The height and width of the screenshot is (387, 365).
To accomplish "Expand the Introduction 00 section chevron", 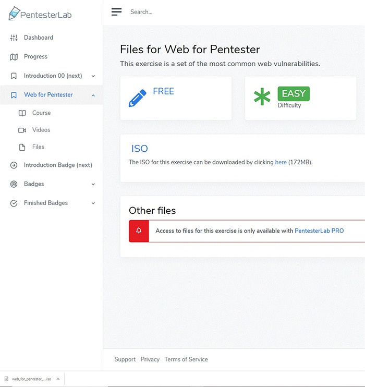I will (93, 76).
